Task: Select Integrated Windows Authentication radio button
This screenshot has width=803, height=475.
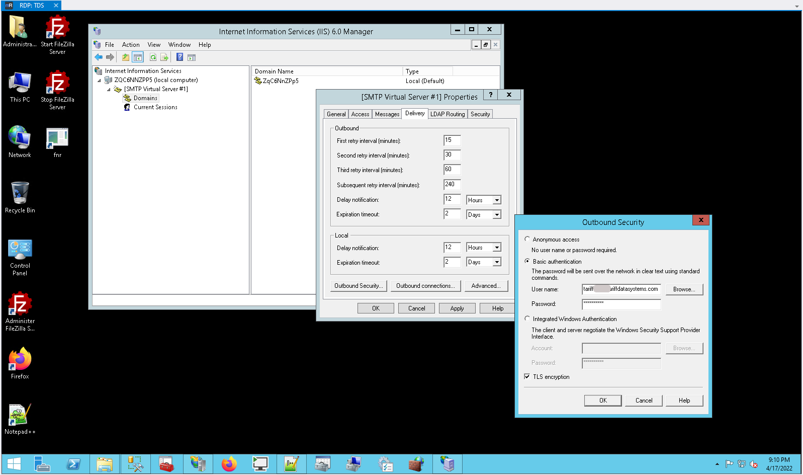Action: pos(527,319)
